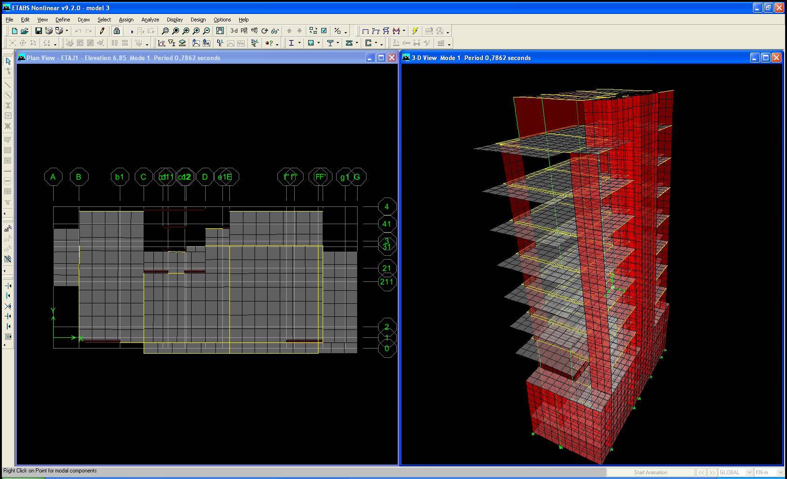Click the Perspective Toggle glasses icon
The height and width of the screenshot is (479, 787).
(275, 31)
